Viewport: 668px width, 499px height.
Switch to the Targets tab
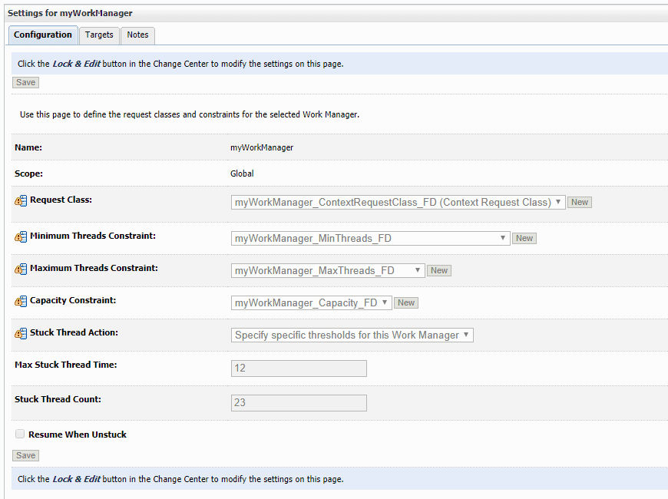[99, 35]
